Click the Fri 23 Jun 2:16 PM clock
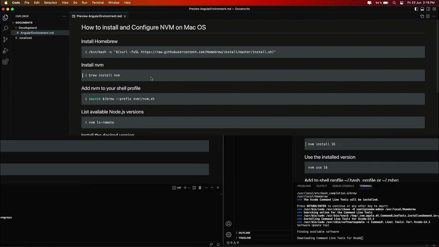439x247 pixels. tap(421, 3)
